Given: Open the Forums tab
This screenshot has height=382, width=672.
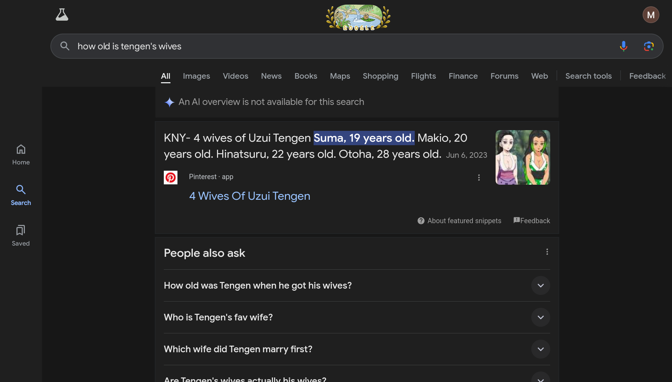Looking at the screenshot, I should coord(504,76).
